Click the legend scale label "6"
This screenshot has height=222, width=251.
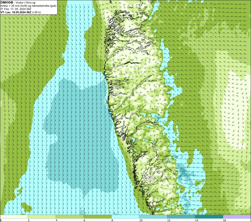pos(84,220)
